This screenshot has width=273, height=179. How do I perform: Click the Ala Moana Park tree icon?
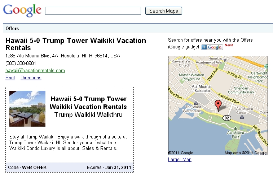click(x=235, y=128)
